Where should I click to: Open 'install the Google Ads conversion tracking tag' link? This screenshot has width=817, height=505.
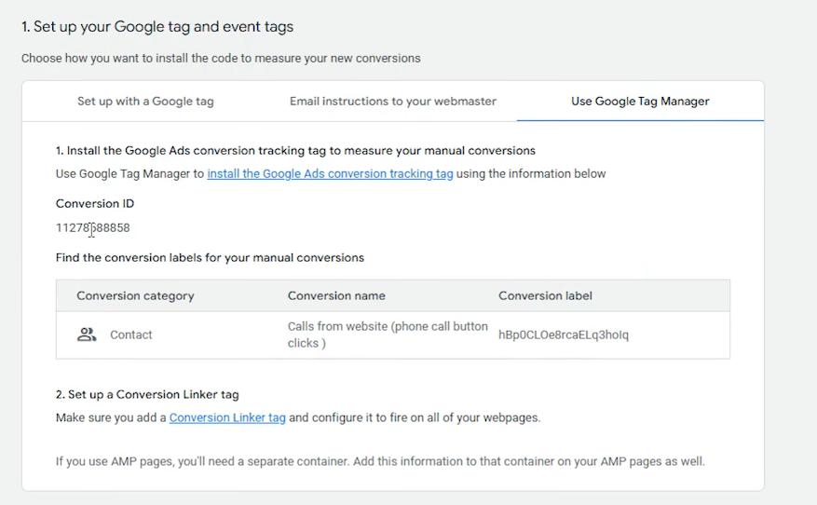(330, 173)
